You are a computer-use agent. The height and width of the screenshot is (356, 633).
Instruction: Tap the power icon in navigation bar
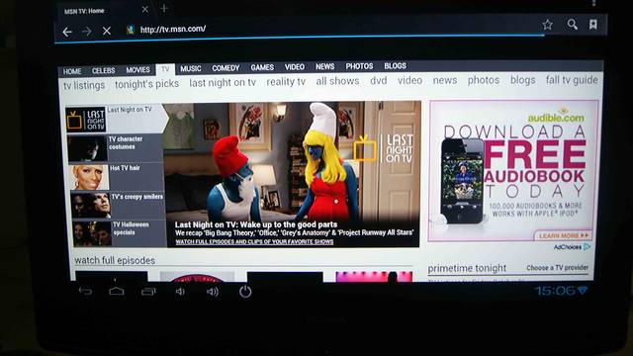tap(245, 292)
